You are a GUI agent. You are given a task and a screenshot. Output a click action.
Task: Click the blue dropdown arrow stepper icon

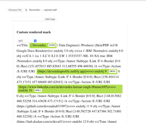[x=35, y=41]
